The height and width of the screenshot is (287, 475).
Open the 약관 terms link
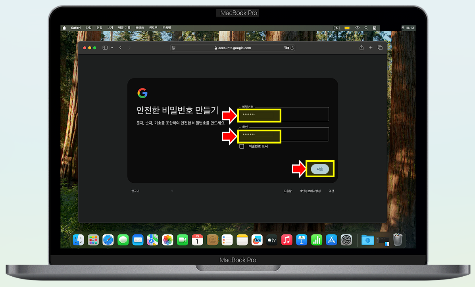point(331,191)
